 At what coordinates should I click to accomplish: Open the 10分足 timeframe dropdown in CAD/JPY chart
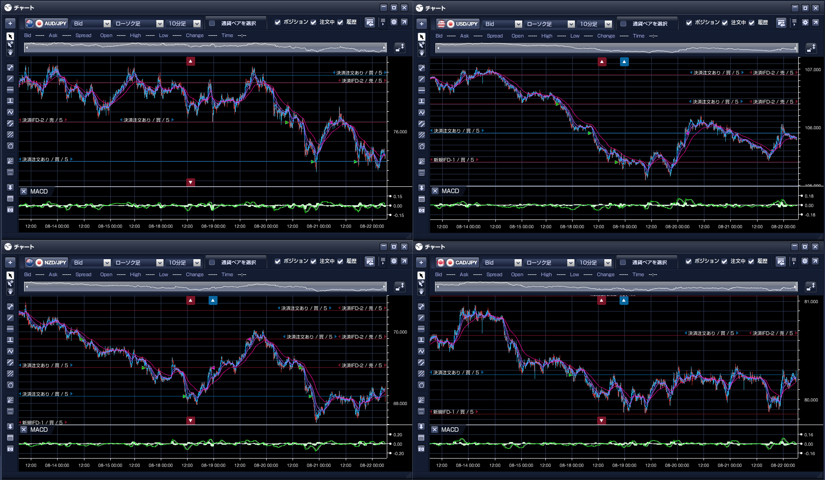point(595,262)
